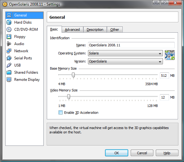The width and height of the screenshot is (184, 162).
Task: Open Floppy settings category
Action: (x=24, y=37)
